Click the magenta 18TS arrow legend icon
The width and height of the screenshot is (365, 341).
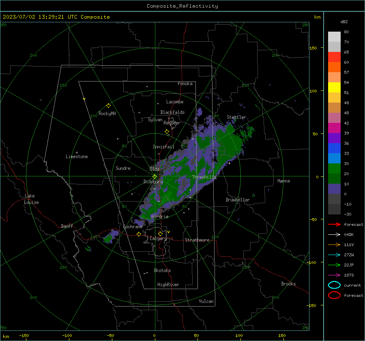point(334,275)
